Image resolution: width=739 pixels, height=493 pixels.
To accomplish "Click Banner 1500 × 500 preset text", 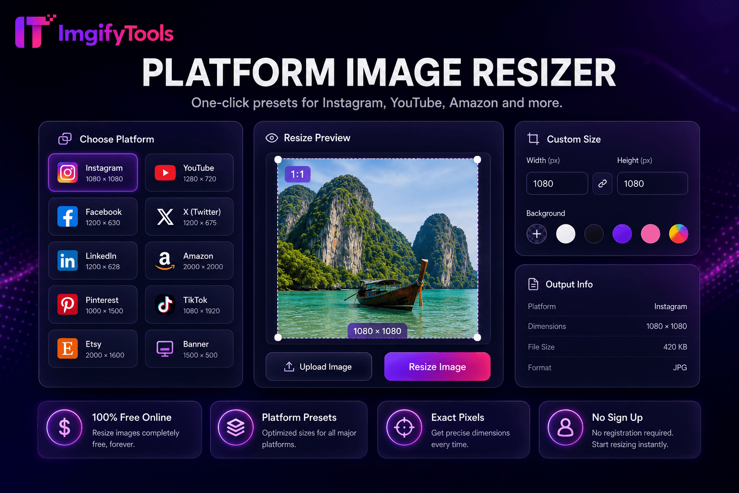I will [200, 349].
